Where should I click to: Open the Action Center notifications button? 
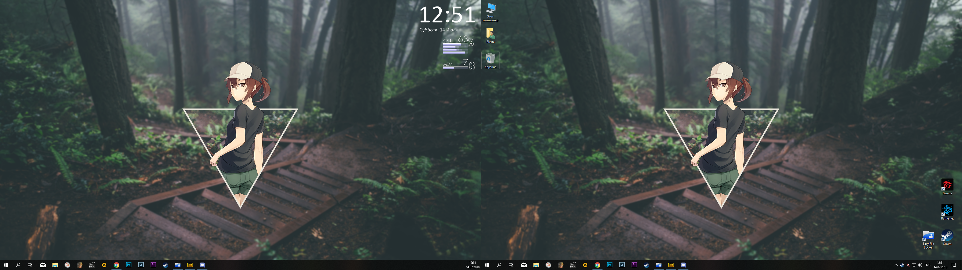click(954, 265)
